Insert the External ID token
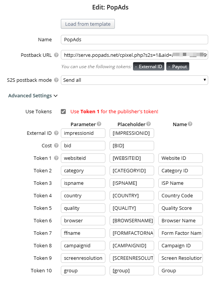The width and height of the screenshot is (218, 281). click(x=148, y=67)
